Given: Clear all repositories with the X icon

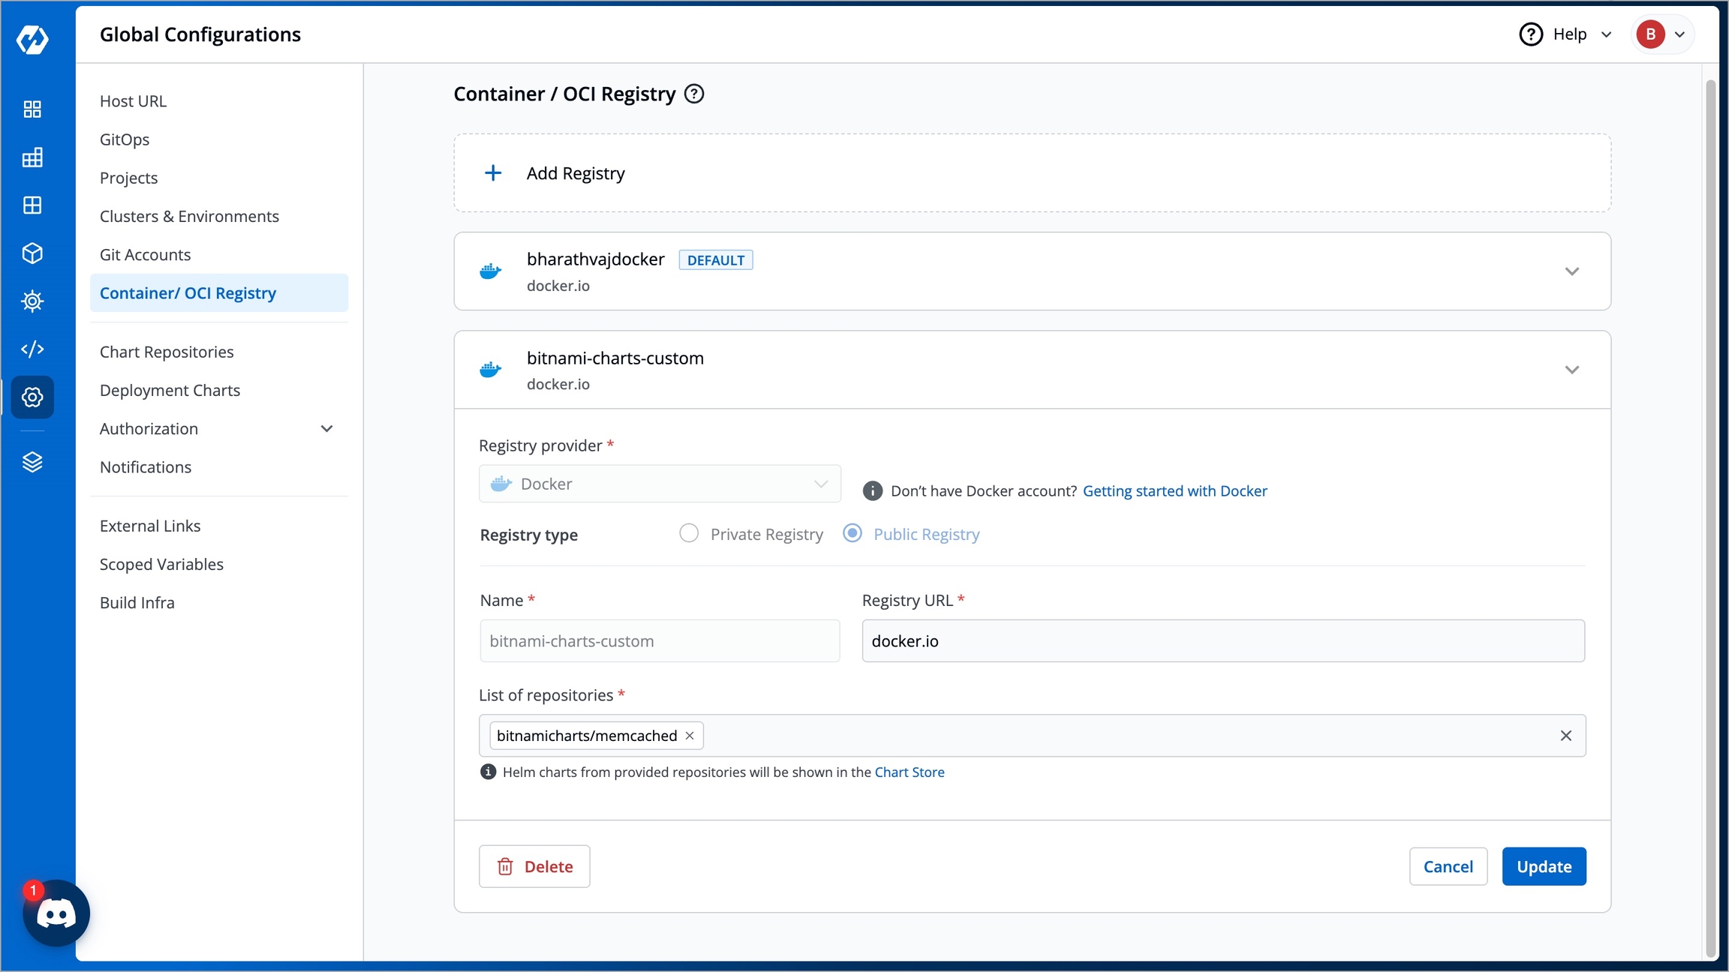Looking at the screenshot, I should coord(1565,736).
